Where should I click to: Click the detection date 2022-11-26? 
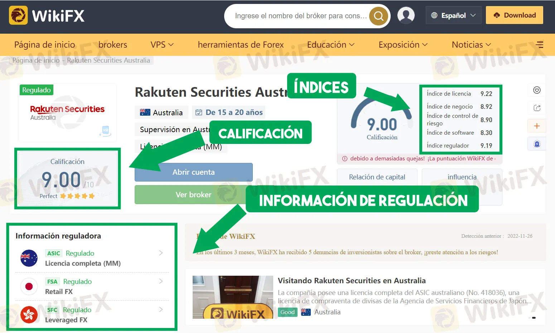[x=520, y=236]
